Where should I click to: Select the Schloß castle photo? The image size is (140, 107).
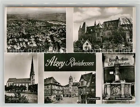coord(103,30)
